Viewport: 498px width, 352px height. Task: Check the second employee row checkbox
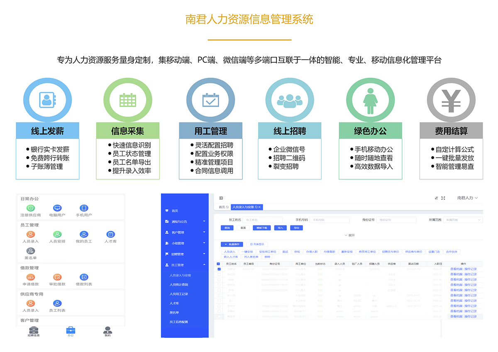219,274
